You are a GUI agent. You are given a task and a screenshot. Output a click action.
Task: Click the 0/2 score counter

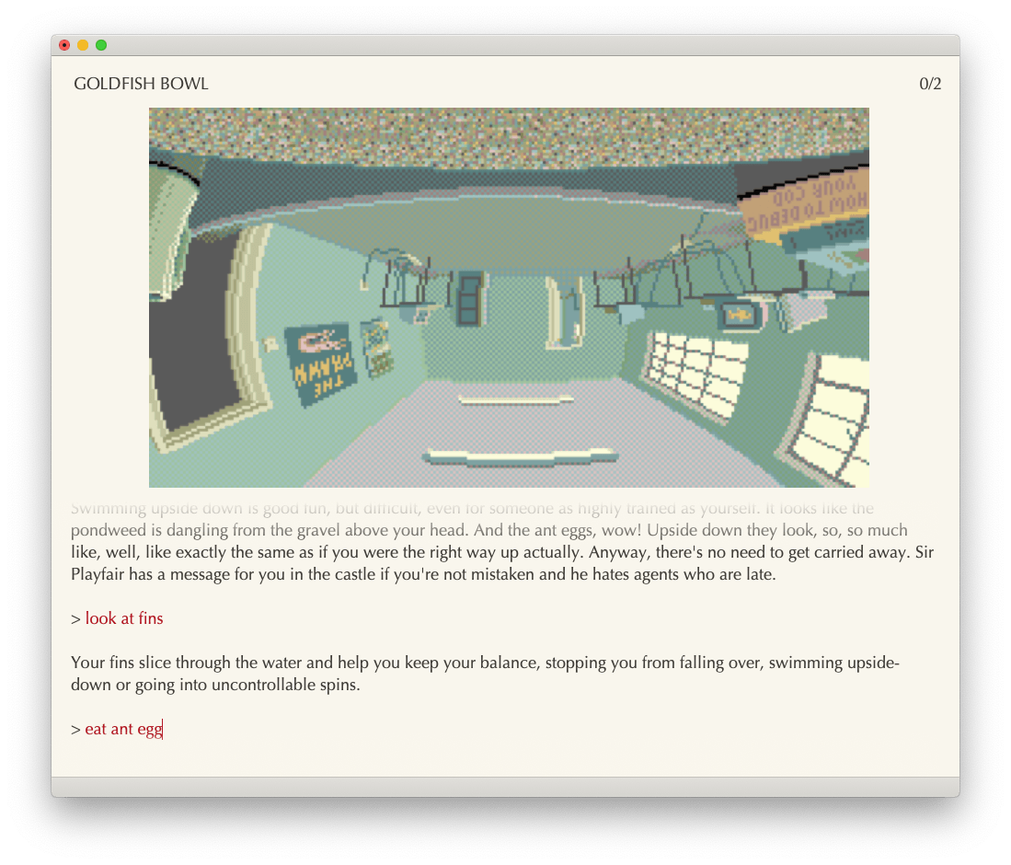coord(930,83)
